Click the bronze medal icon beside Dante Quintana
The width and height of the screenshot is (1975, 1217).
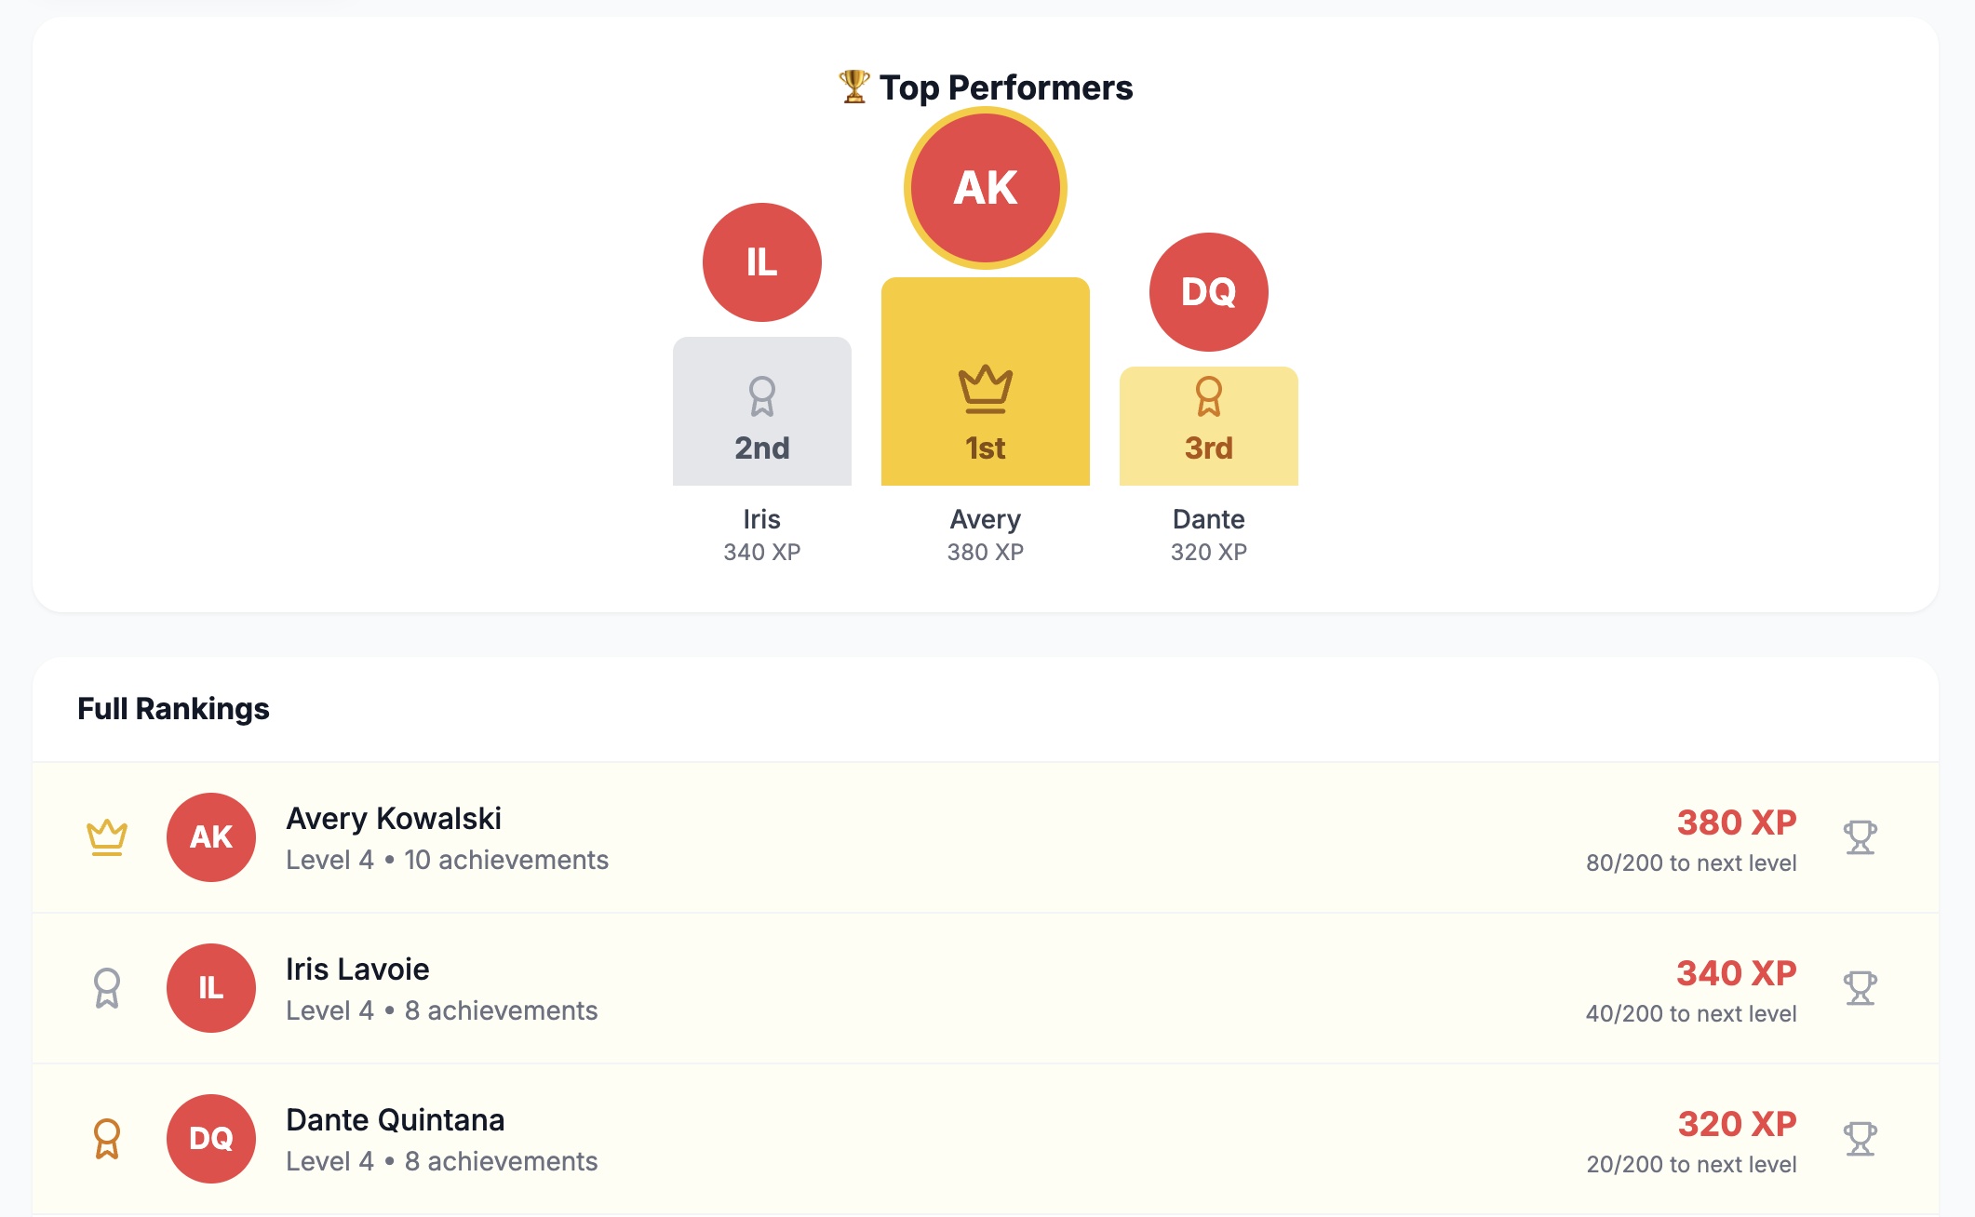[x=107, y=1139]
